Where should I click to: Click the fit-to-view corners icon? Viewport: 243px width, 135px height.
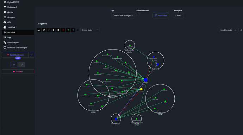[x=49, y=30]
